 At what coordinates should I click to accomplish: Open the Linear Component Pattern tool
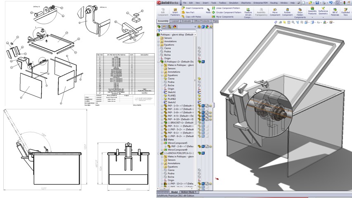pos(213,8)
